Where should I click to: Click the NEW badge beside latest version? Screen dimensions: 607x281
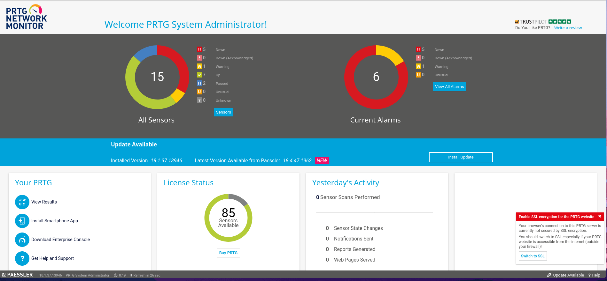322,160
